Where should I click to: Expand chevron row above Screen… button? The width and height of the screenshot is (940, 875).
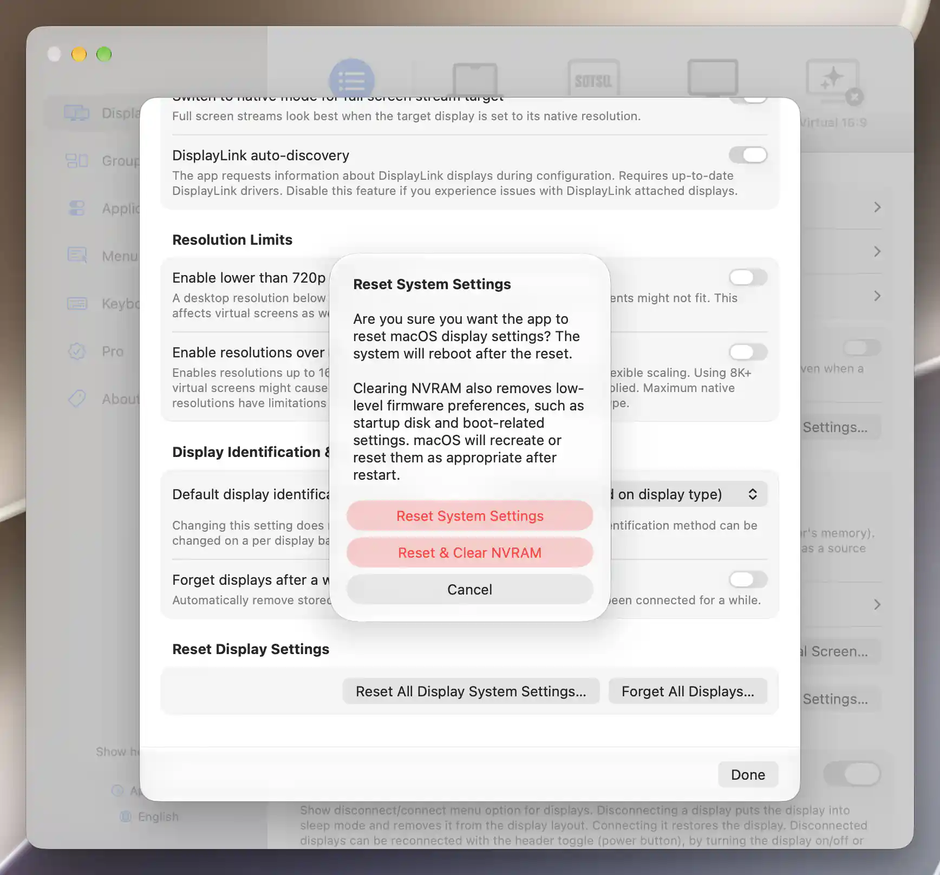(x=877, y=605)
